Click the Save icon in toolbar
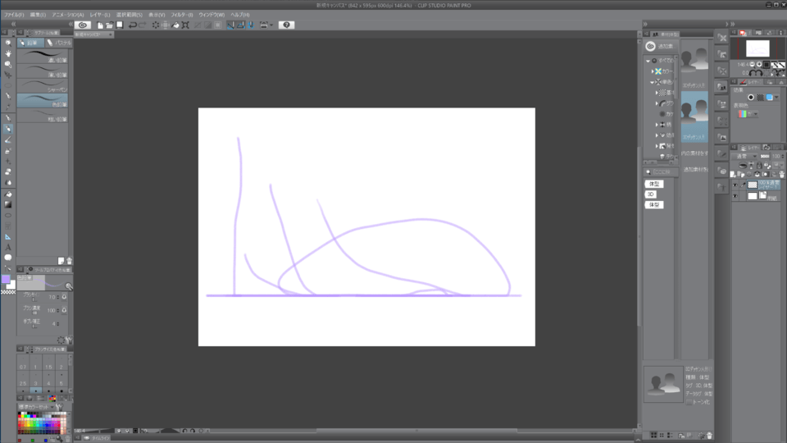This screenshot has width=787, height=443. click(120, 25)
